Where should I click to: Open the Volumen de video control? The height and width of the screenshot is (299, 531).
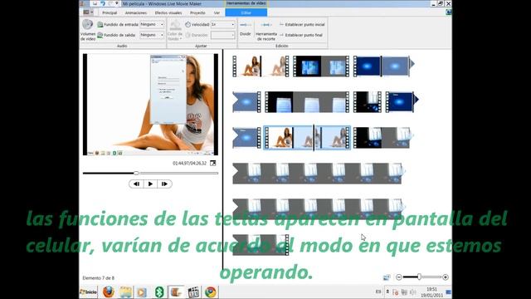[x=88, y=30]
